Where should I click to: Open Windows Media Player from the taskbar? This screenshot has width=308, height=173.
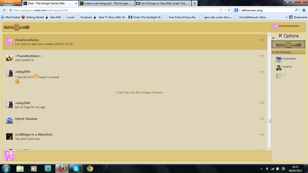tap(34, 169)
